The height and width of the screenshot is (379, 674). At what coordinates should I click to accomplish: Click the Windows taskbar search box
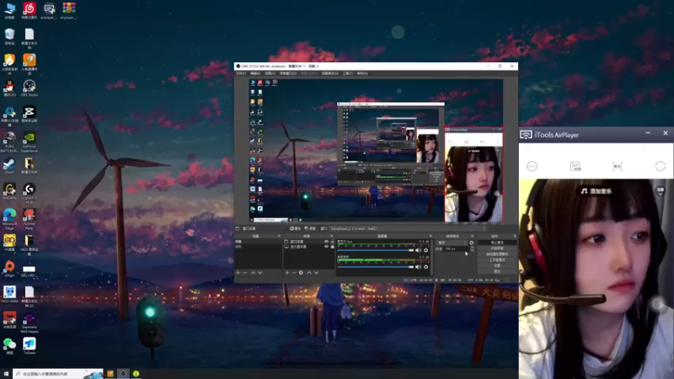(58, 374)
